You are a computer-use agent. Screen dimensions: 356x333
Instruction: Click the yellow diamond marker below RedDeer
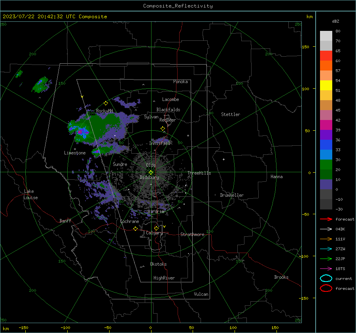click(163, 129)
